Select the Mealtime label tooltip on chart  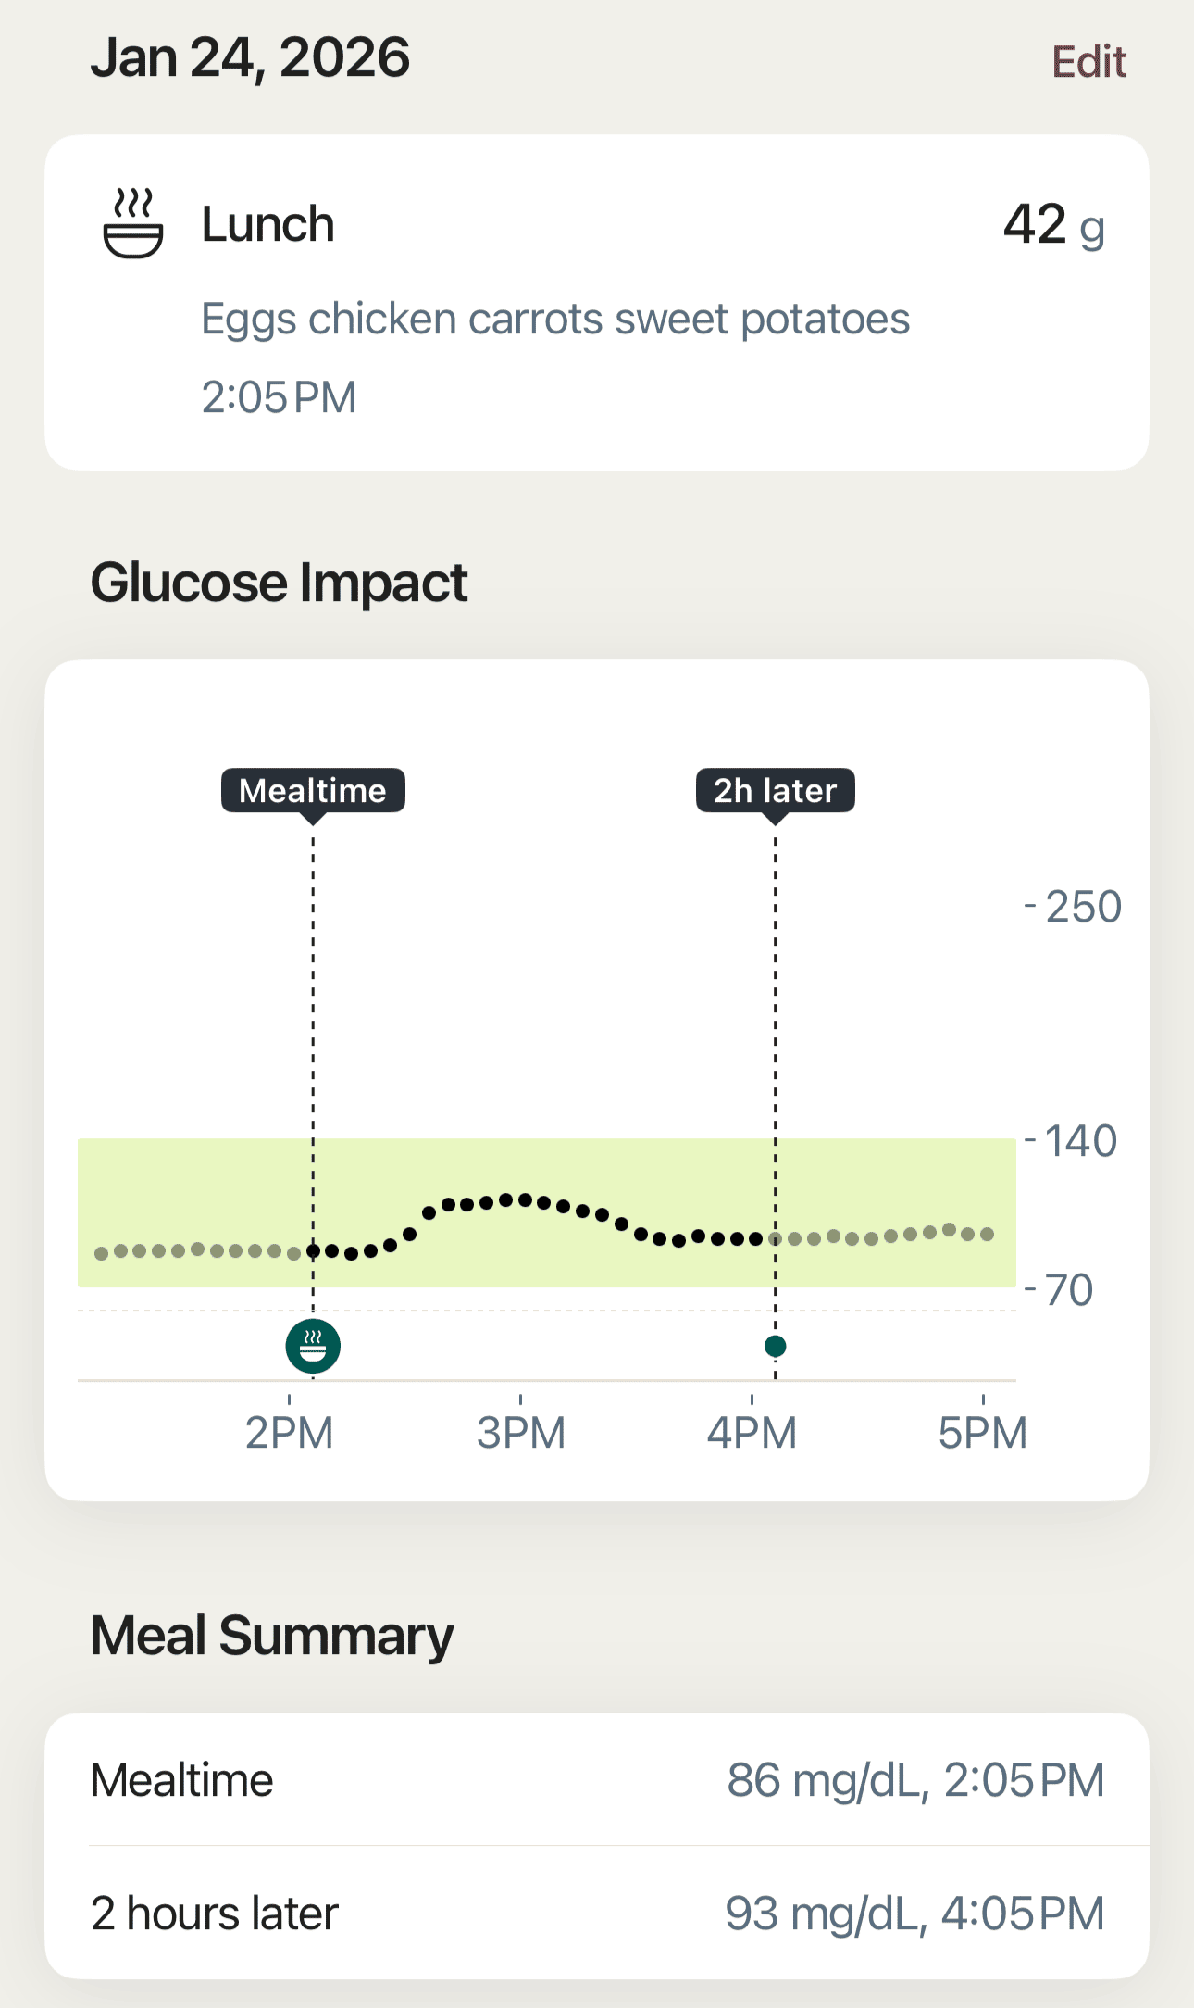[x=313, y=791]
